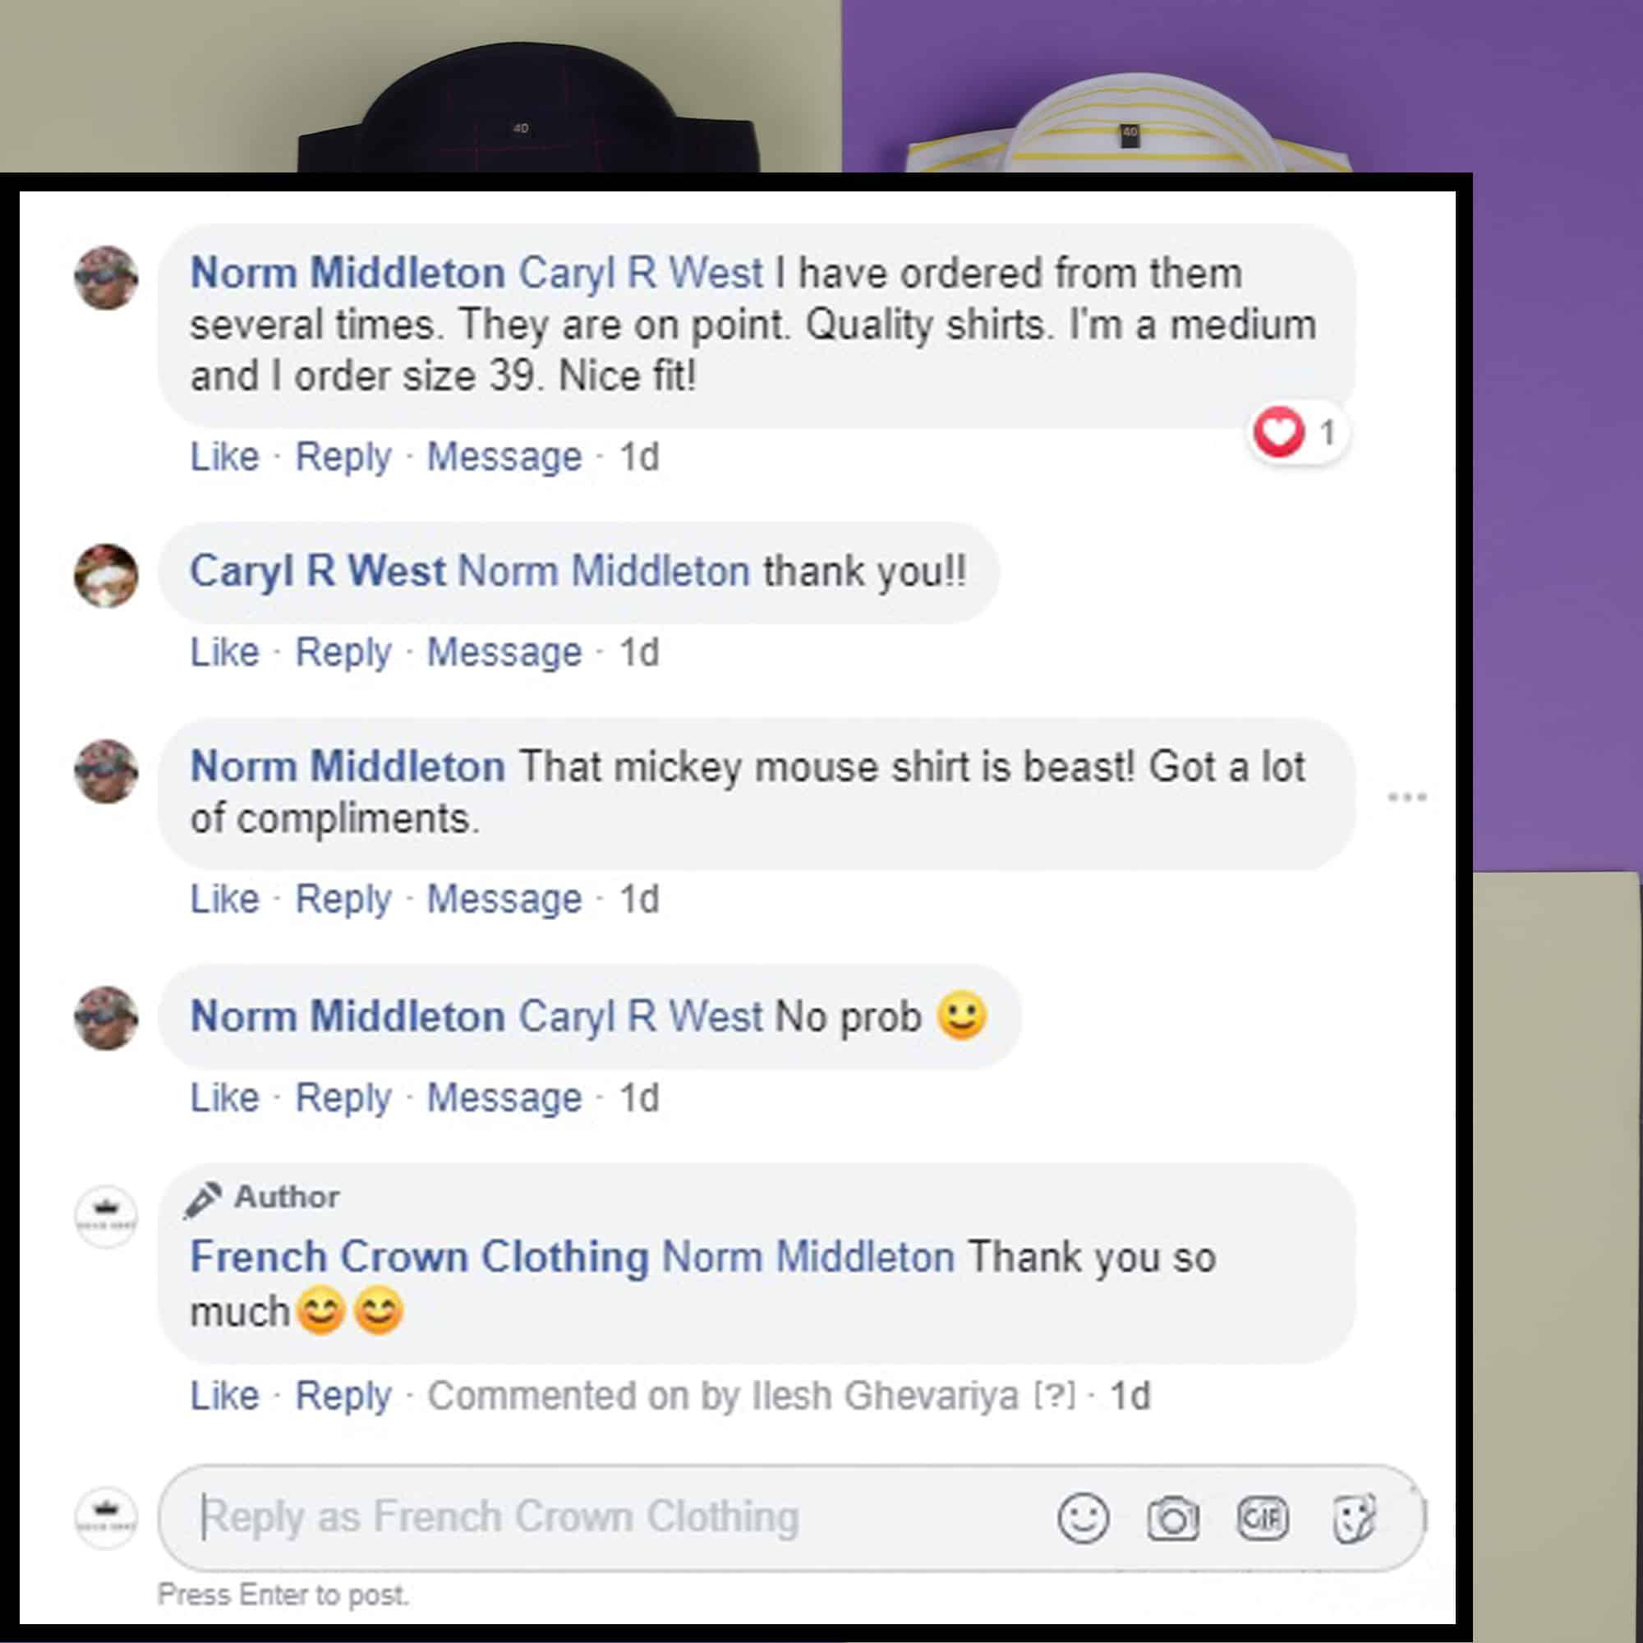Reply to French Crown Clothing's thank you comment
1643x1643 pixels.
343,1397
